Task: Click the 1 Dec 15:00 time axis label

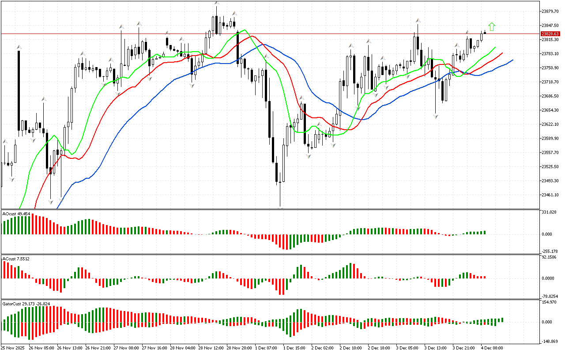Action: coord(294,348)
